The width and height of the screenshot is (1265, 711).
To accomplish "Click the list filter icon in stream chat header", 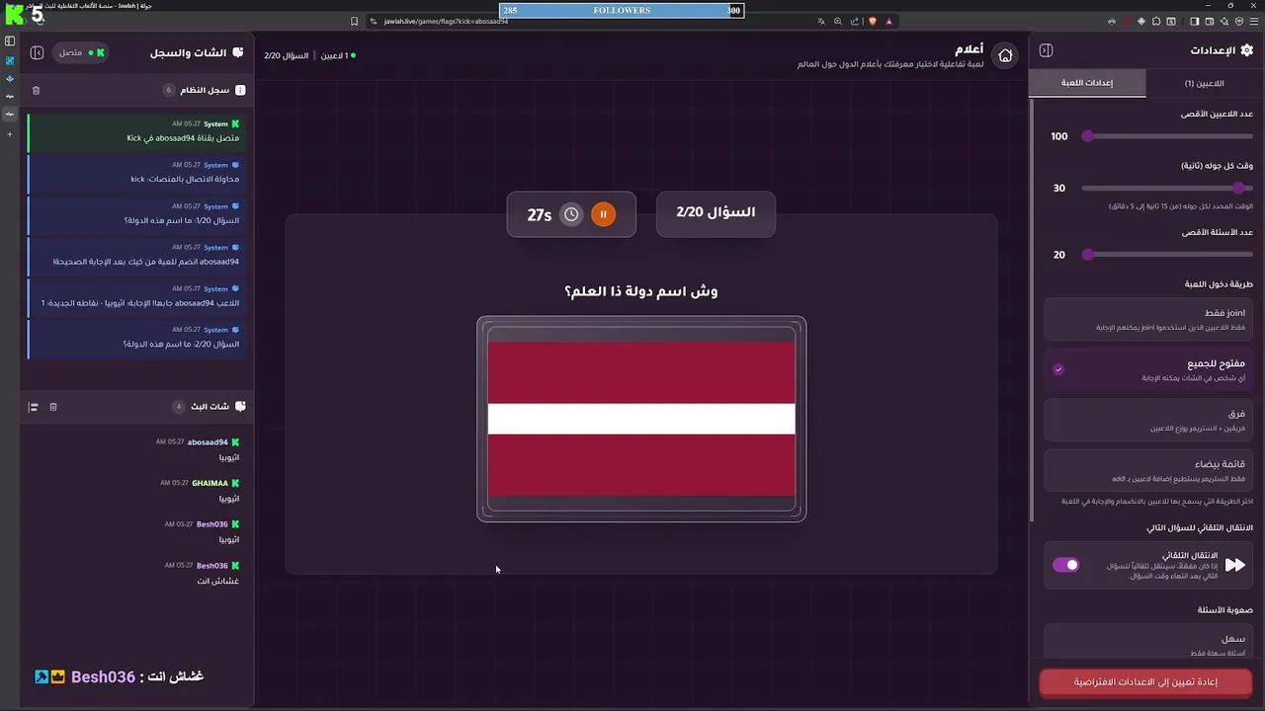I will click(33, 407).
